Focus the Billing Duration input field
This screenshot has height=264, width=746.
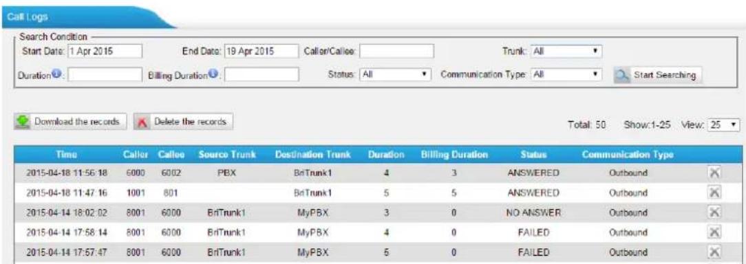click(262, 75)
